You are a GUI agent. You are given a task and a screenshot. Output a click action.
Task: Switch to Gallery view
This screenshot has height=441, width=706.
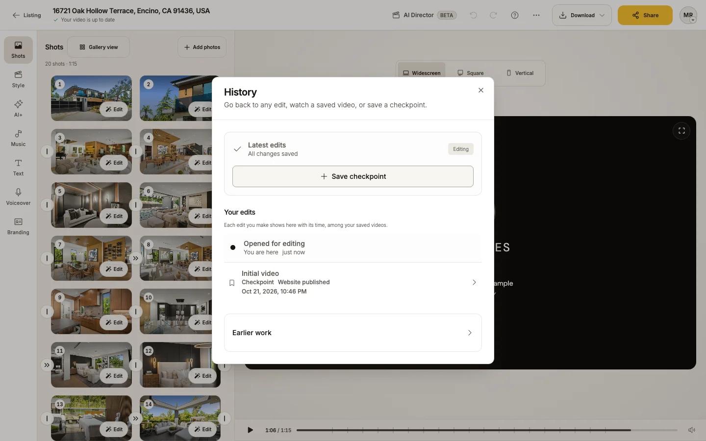click(x=99, y=47)
